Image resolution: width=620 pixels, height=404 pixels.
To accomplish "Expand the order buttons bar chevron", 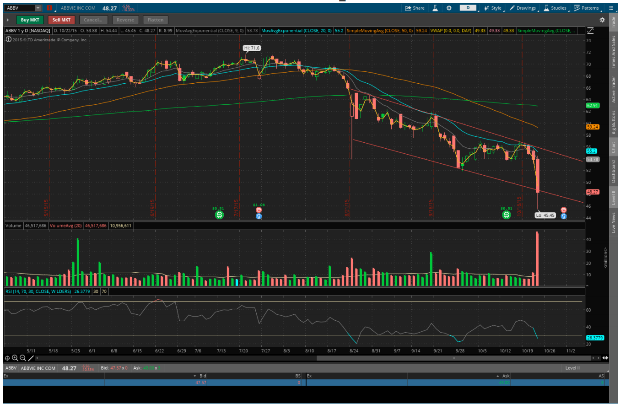I will (8, 20).
